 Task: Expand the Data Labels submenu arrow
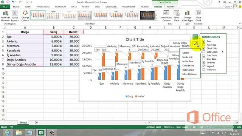pos(223,52)
